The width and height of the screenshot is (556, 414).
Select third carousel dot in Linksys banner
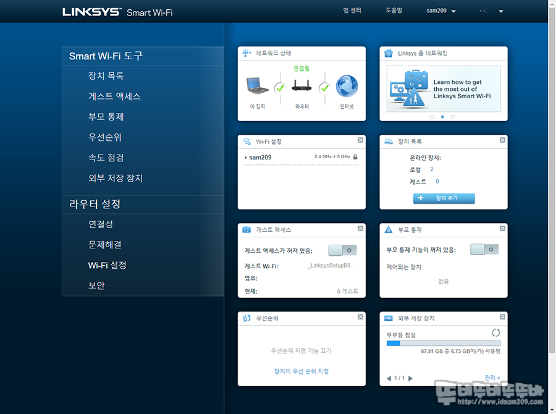[452, 117]
